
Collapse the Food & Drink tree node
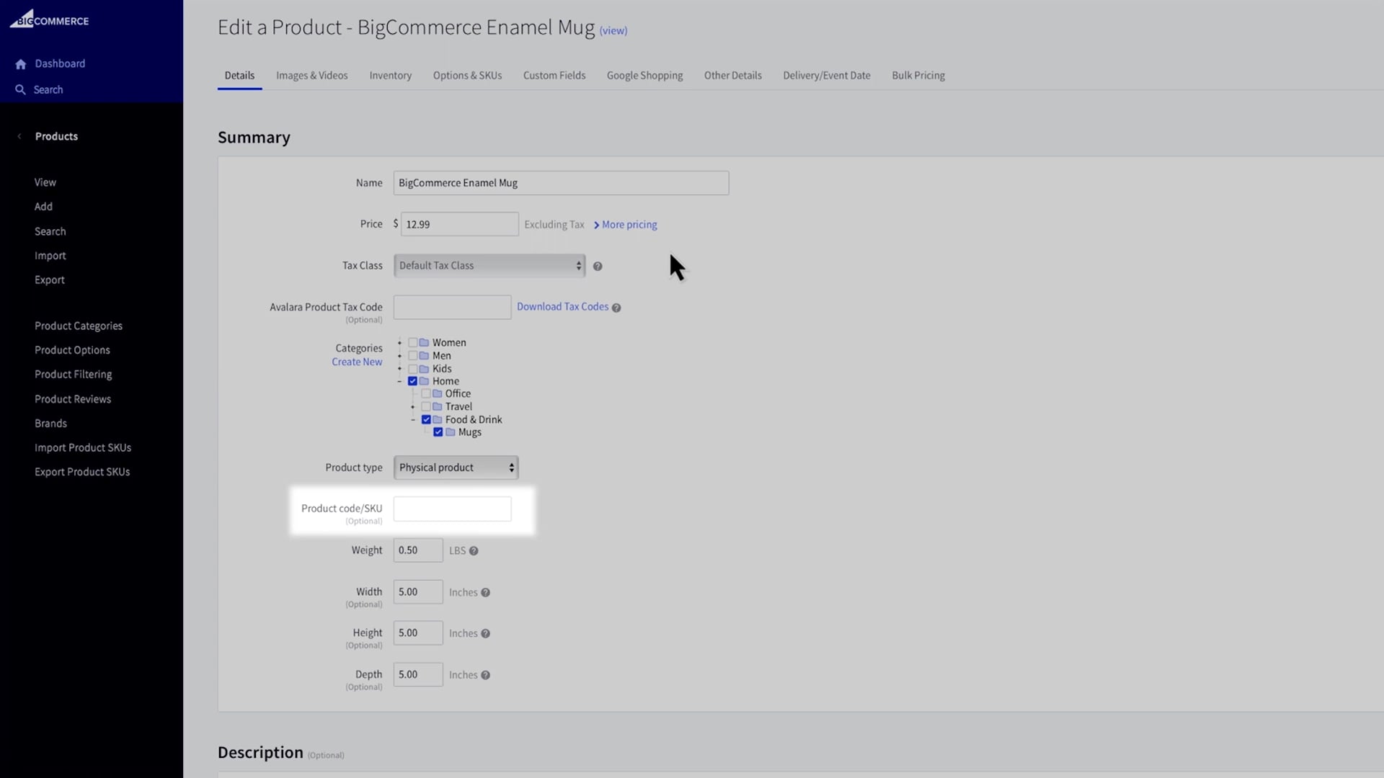pos(412,420)
